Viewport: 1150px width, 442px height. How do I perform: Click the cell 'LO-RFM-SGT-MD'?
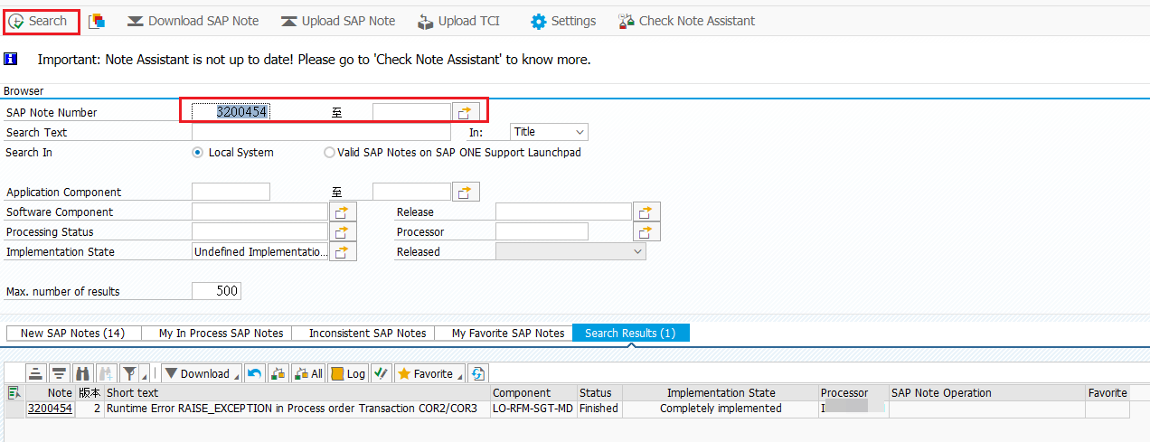(x=533, y=409)
